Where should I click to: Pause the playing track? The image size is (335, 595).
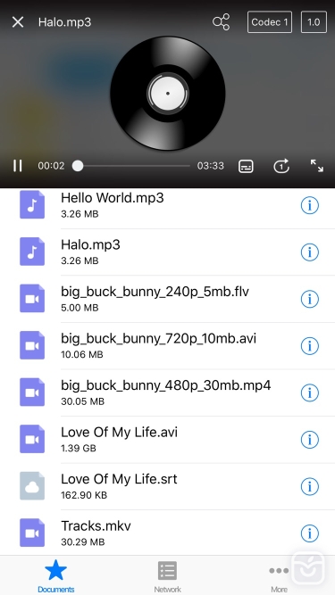pos(18,166)
